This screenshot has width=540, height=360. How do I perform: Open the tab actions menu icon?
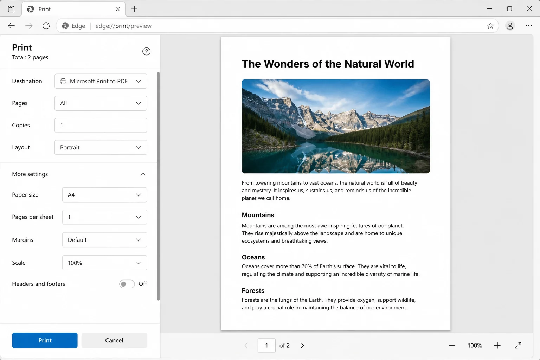click(x=11, y=9)
